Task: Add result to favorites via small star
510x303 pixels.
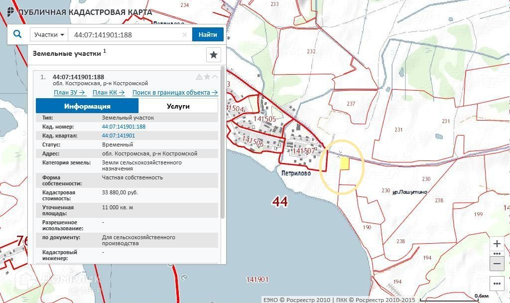Action: [207, 77]
